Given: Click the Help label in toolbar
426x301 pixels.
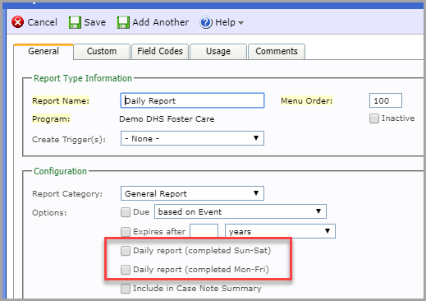Looking at the screenshot, I should pyautogui.click(x=225, y=22).
